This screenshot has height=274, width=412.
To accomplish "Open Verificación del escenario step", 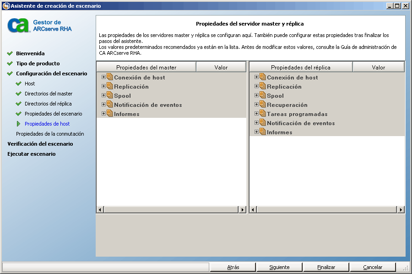I will coord(40,144).
